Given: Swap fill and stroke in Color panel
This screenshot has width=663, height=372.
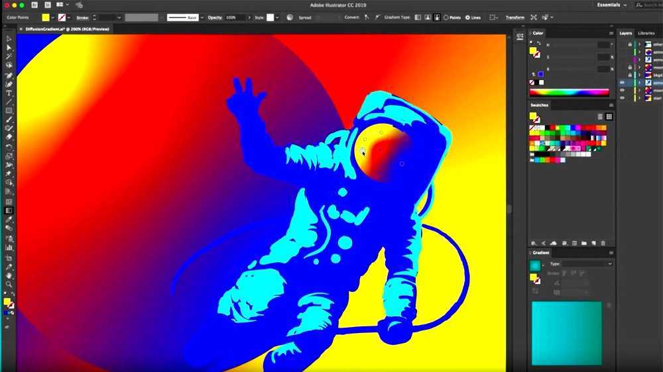Looking at the screenshot, I should point(538,42).
